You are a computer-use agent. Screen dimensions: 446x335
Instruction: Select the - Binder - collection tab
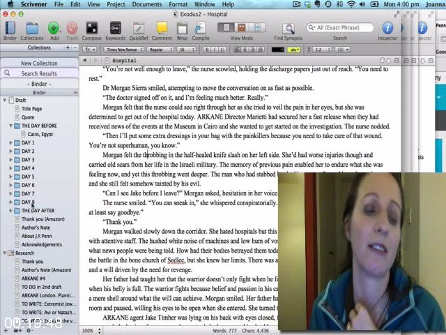point(39,84)
